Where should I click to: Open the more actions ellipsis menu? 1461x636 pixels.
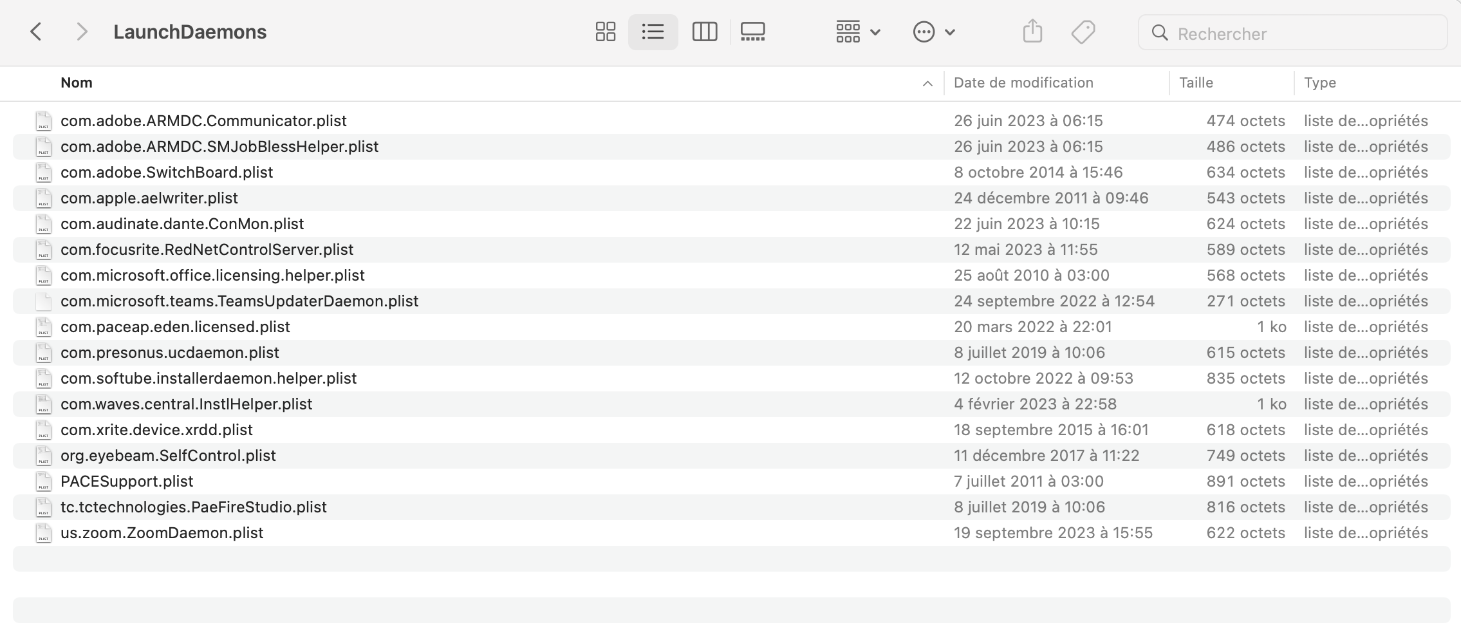pos(934,32)
